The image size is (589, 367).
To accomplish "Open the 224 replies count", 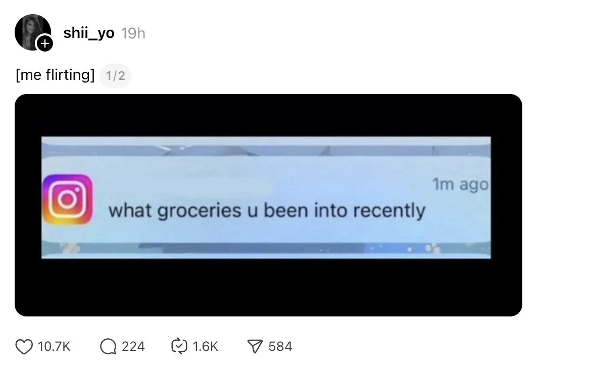I will click(x=133, y=346).
